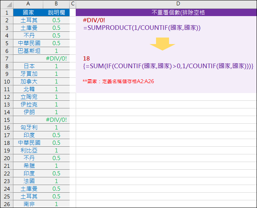The height and width of the screenshot is (208, 257).
Task: Select cell 土庫曼 in row 3
Action: coord(28,28)
